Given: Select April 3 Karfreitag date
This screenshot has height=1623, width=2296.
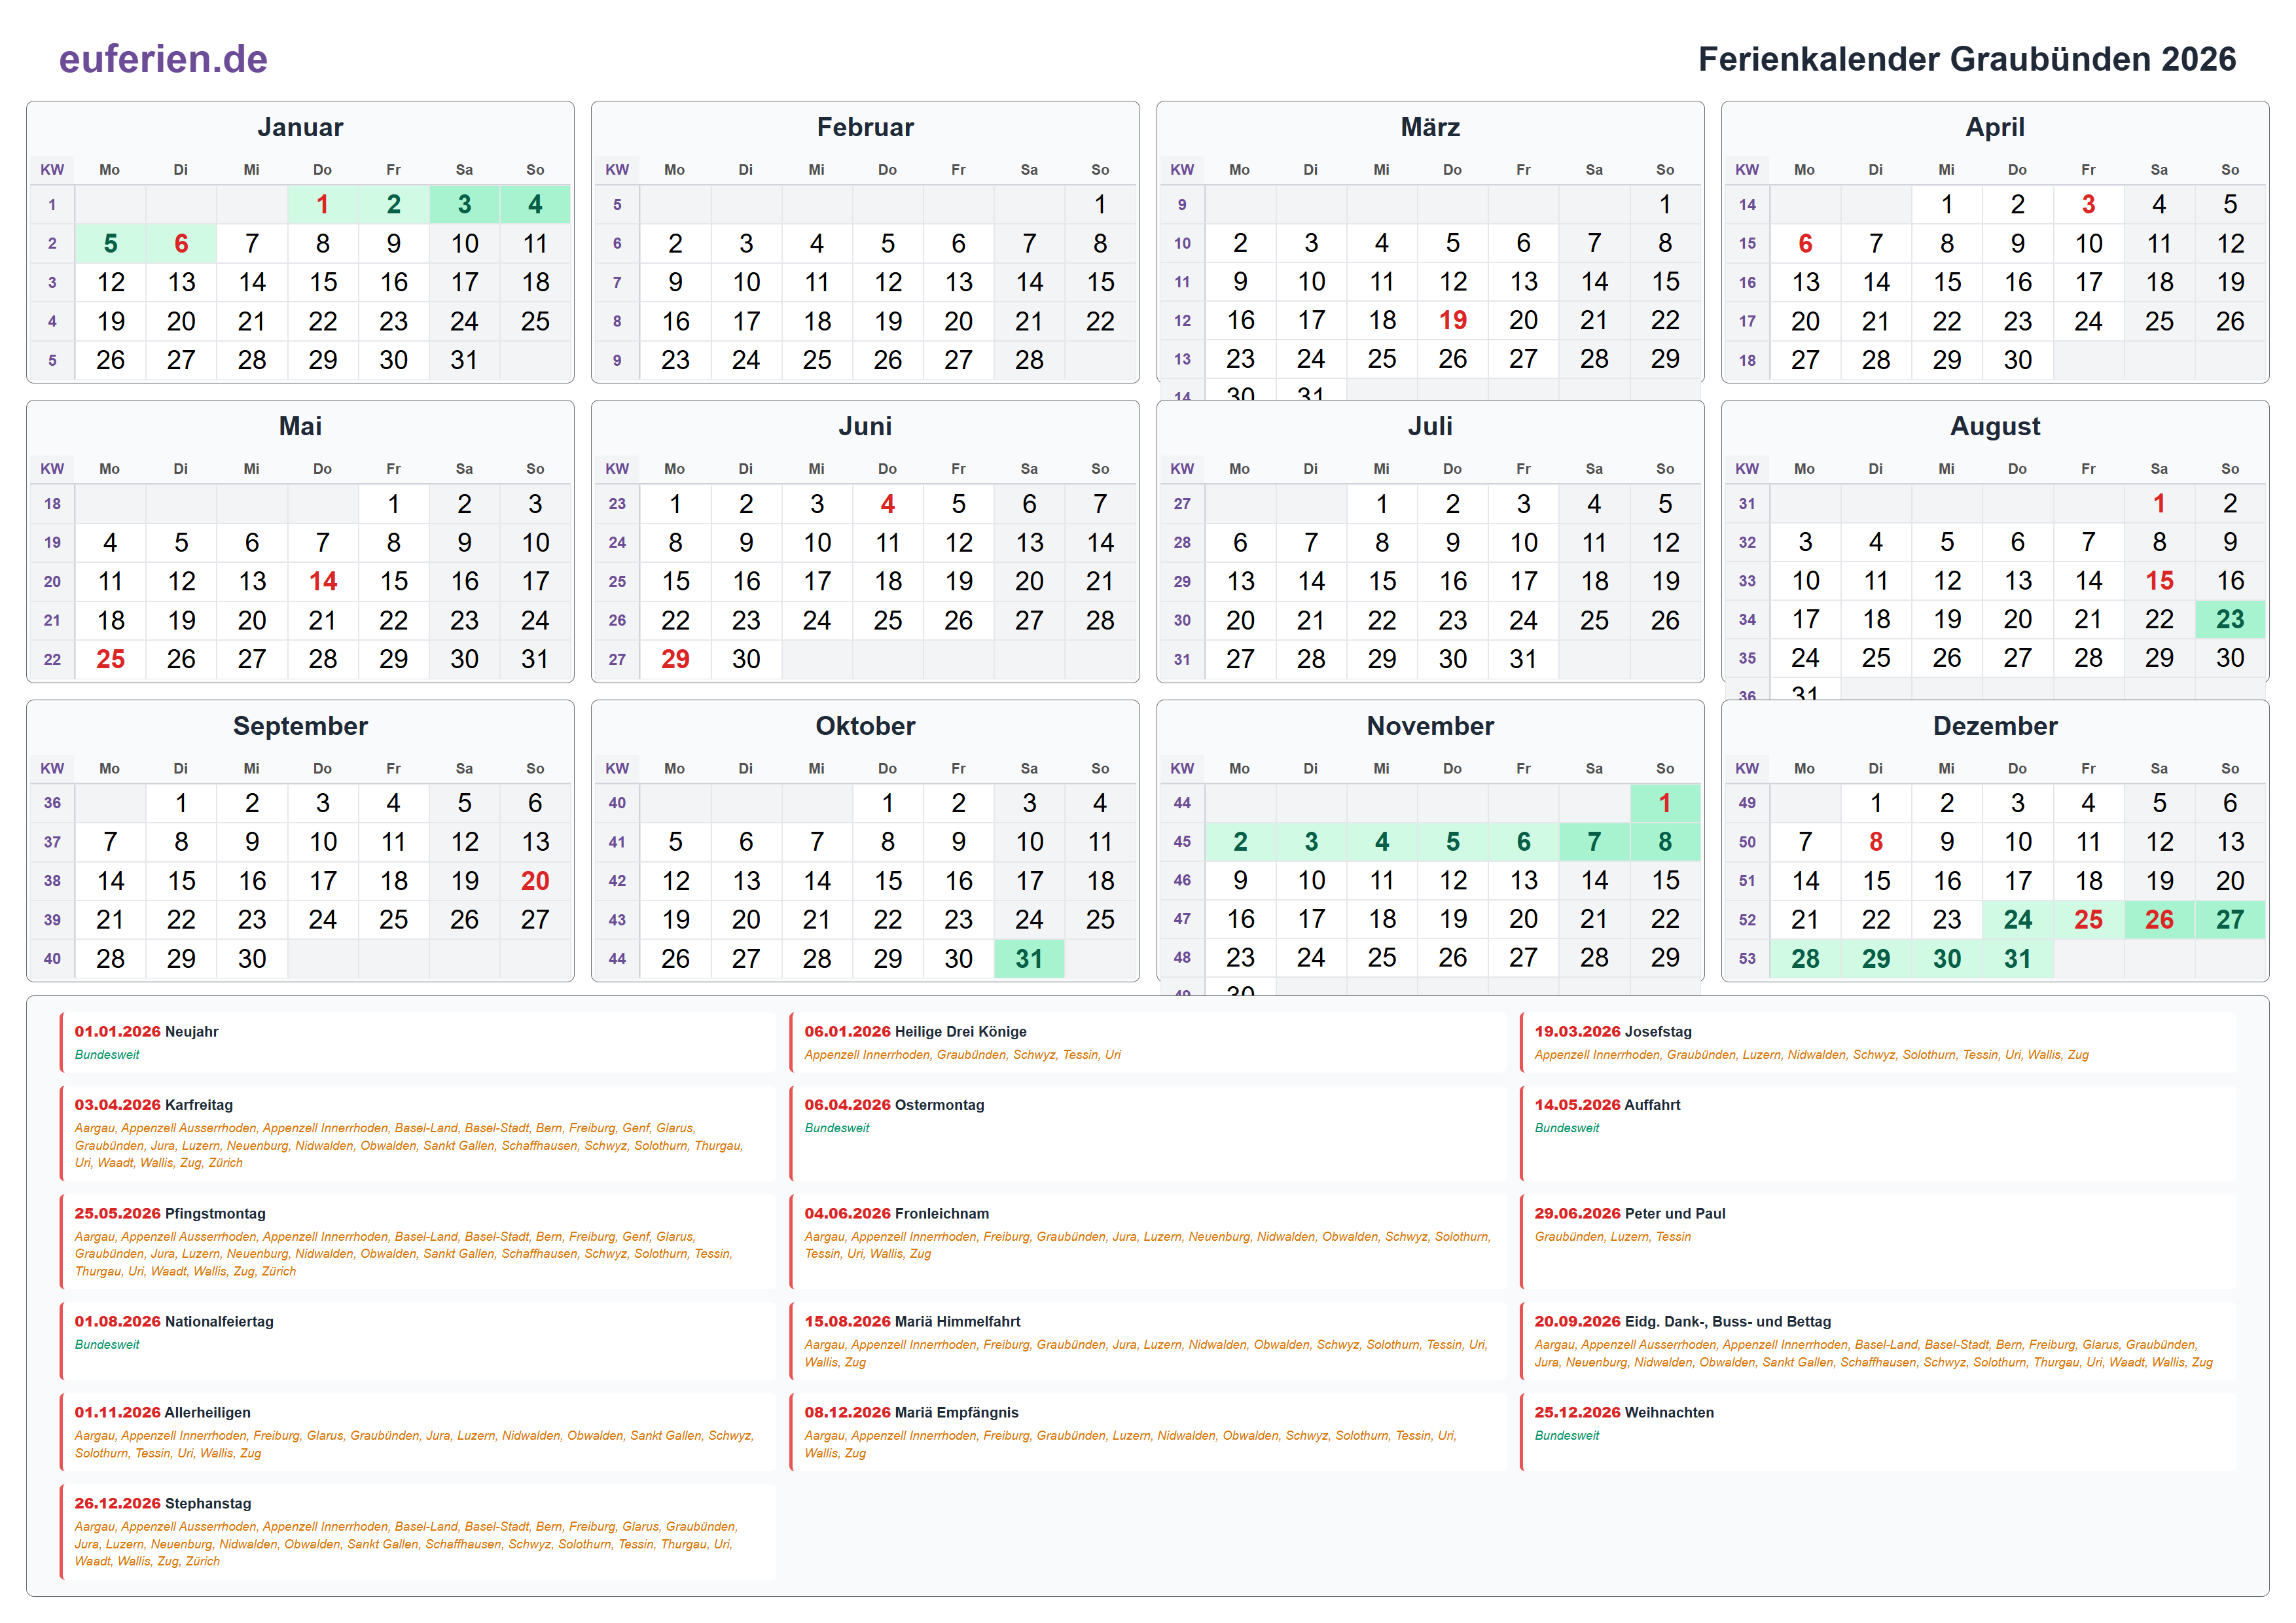Looking at the screenshot, I should [x=2088, y=205].
